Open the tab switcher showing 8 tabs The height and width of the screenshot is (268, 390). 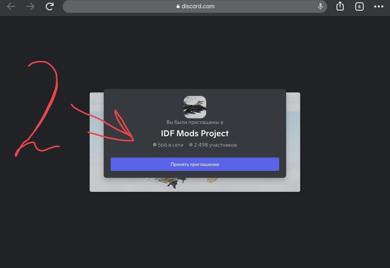359,7
